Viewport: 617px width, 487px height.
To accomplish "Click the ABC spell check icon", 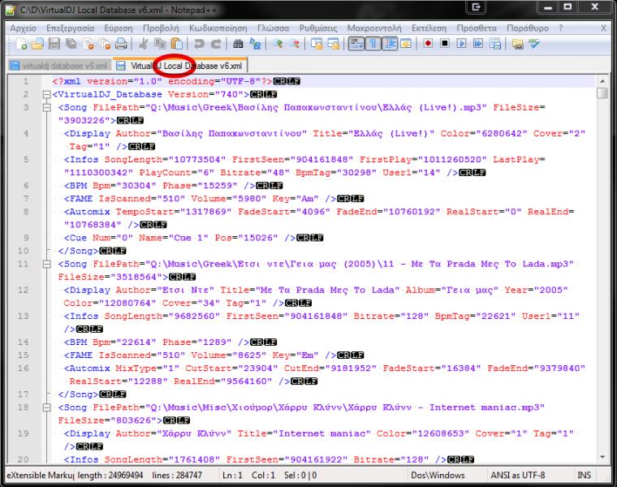I will [534, 44].
